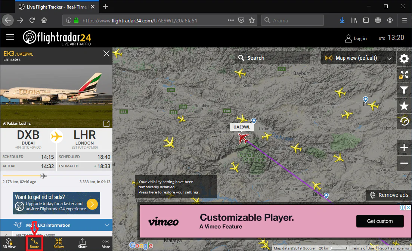Toggle fullscreen map mode
The height and width of the screenshot is (251, 412).
404,75
